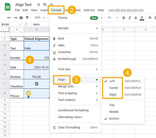156x138 pixels.
Task: Select row 12 header
Action: click(5, 114)
